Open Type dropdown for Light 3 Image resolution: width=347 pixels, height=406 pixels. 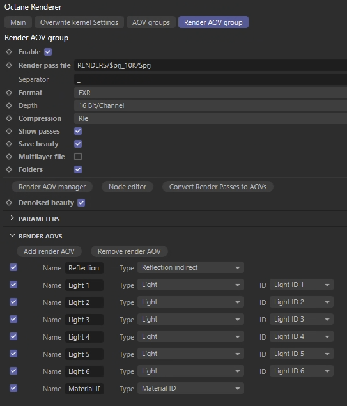tap(190, 319)
